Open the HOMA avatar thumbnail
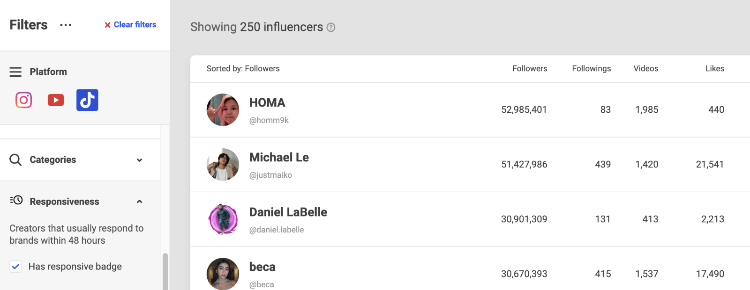The height and width of the screenshot is (290, 750). click(x=223, y=110)
